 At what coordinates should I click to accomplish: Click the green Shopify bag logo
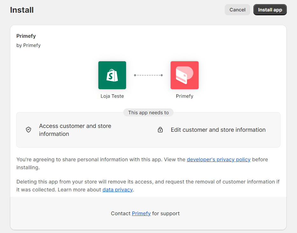pos(112,75)
